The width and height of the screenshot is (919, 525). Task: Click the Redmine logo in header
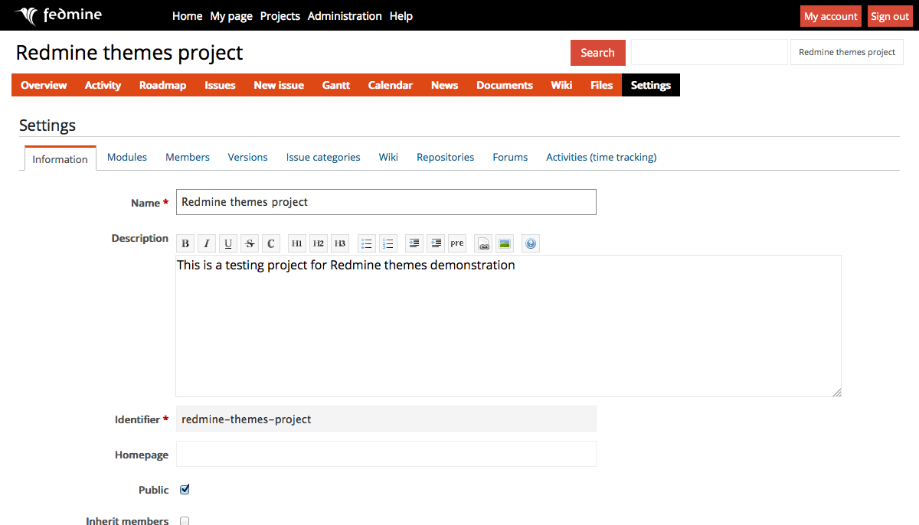click(x=58, y=15)
